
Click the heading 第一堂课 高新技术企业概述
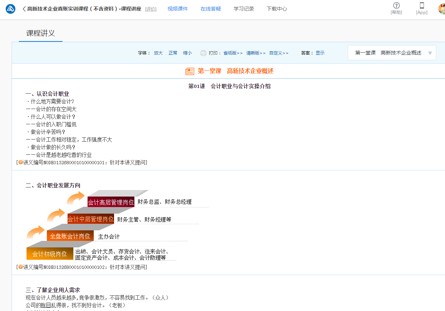[x=236, y=71]
